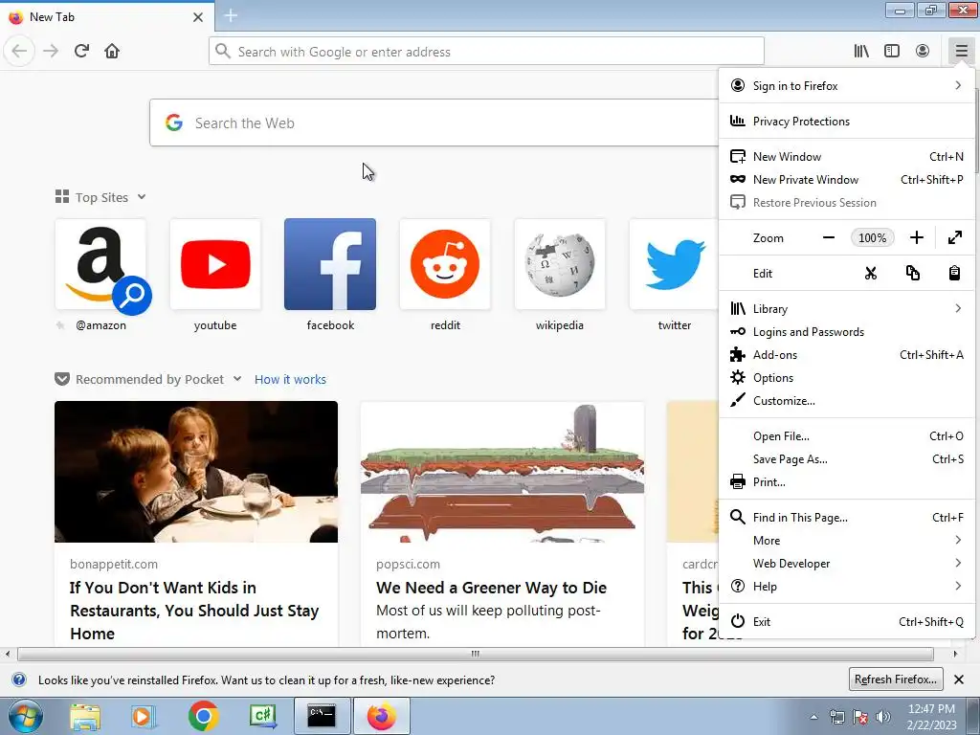Zoom in with the plus button
Screen dimensions: 980x735
916,237
